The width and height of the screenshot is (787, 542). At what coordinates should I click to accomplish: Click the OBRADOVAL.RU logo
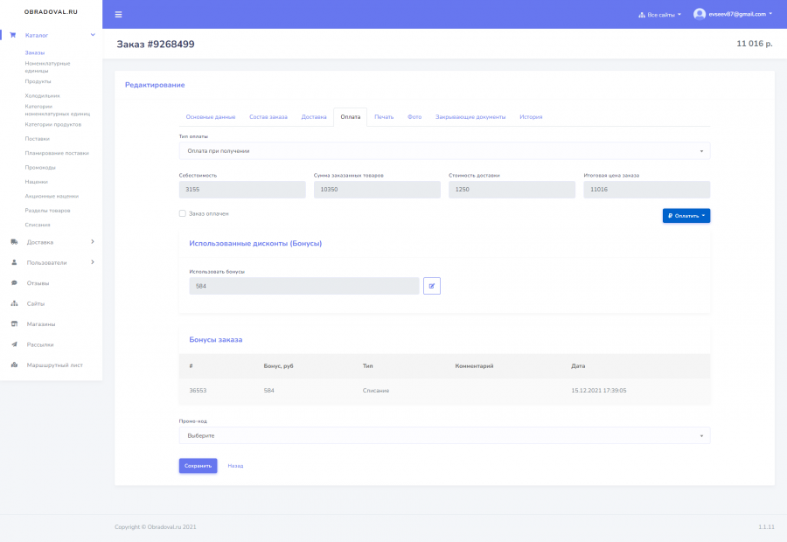click(x=52, y=11)
